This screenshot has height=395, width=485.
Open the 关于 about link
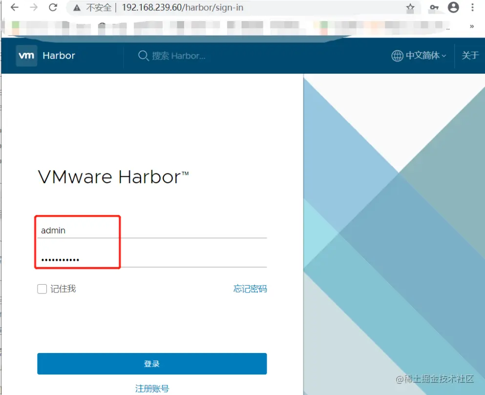tap(470, 56)
